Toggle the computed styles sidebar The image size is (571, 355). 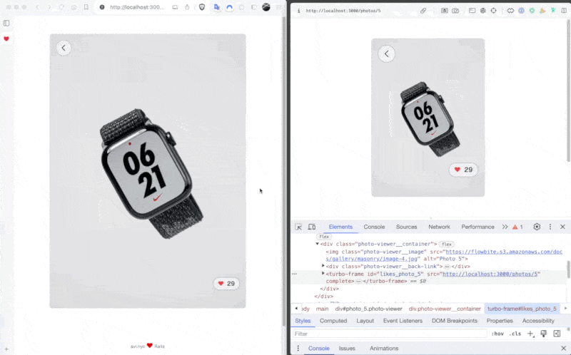[557, 334]
